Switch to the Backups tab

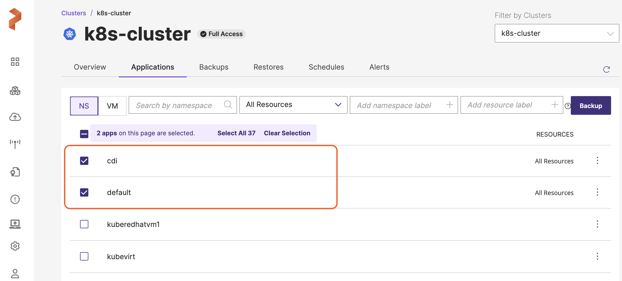[x=214, y=67]
